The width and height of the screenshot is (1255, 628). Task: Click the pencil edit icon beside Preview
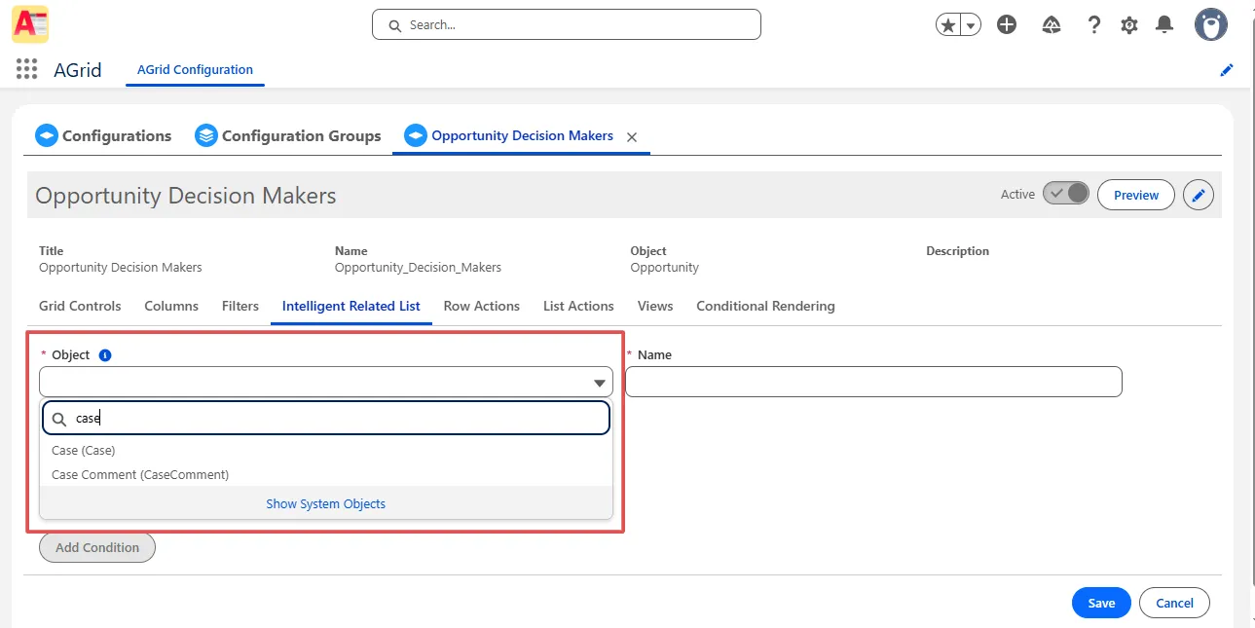coord(1199,195)
